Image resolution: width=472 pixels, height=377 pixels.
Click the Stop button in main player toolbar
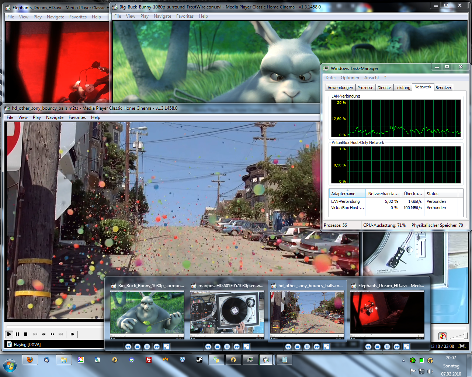point(26,334)
